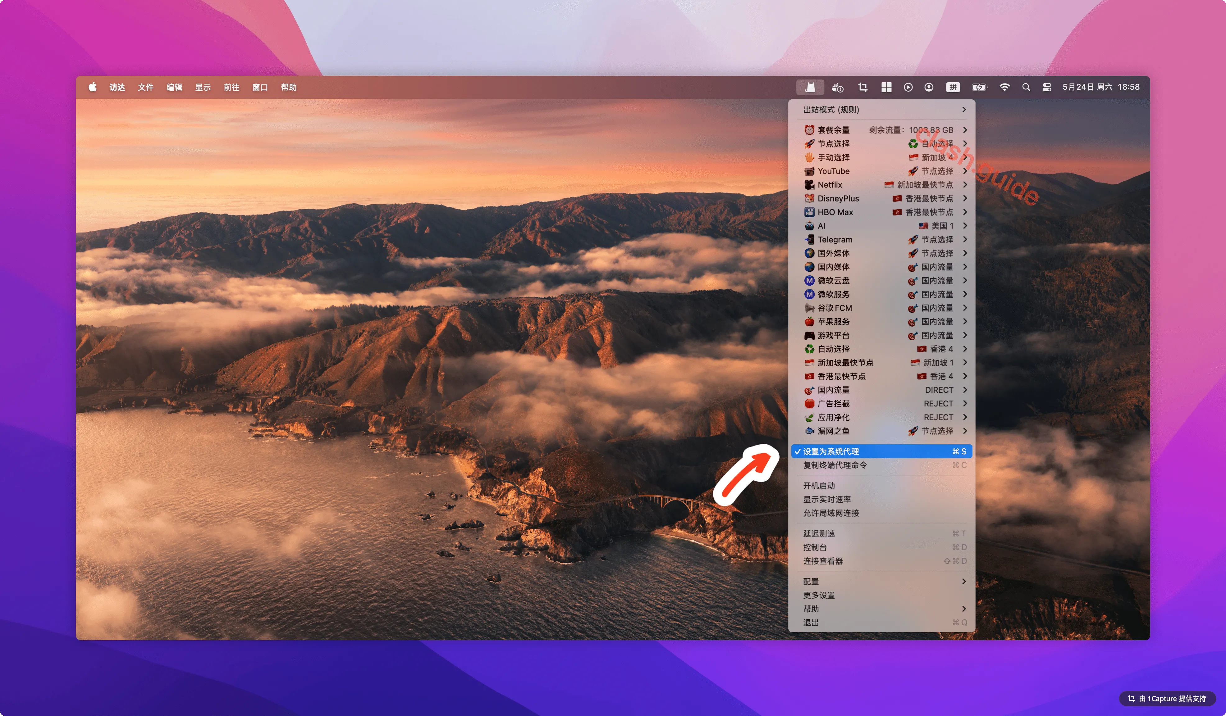
Task: Open the 帮助 menu in the menu bar
Action: pyautogui.click(x=289, y=87)
